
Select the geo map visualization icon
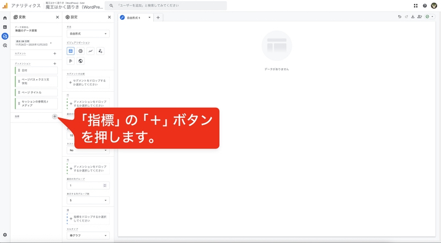[80, 61]
